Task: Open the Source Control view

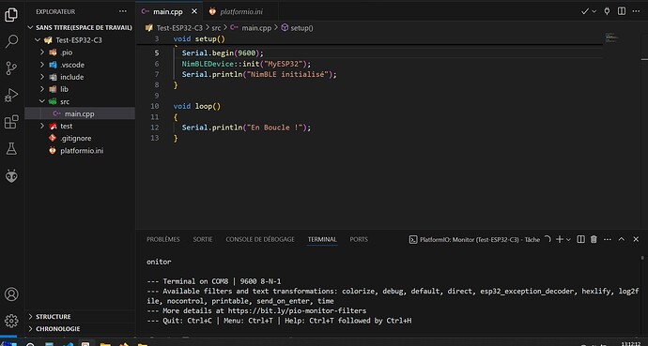Action: pos(11,68)
